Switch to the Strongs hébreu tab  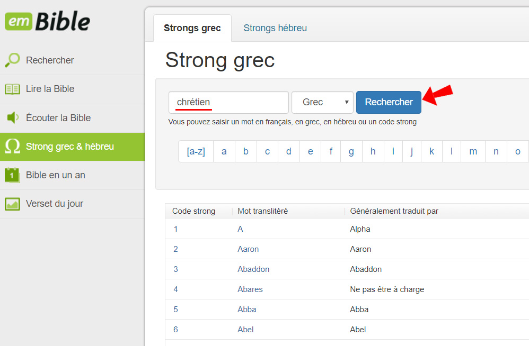(275, 28)
